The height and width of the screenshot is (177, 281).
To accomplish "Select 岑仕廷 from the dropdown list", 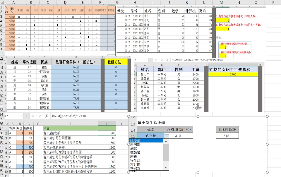I will 135,161.
